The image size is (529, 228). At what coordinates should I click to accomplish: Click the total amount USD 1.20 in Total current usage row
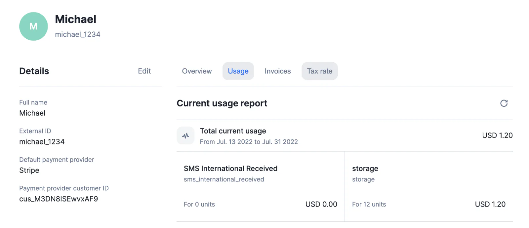tap(497, 135)
